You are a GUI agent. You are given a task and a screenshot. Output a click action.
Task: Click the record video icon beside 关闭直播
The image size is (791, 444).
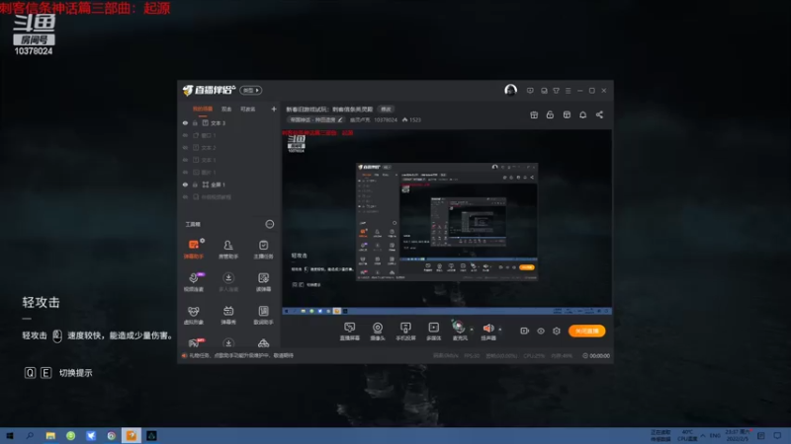525,331
